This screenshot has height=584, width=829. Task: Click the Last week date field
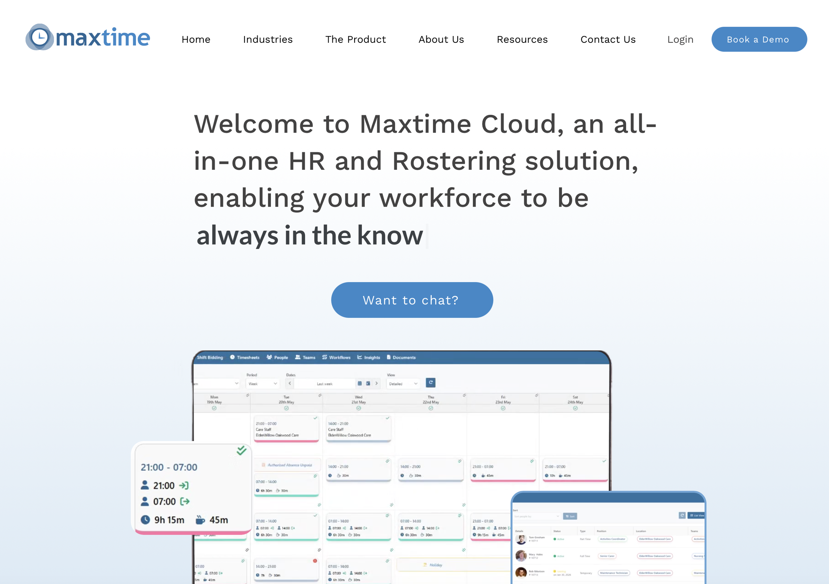(x=324, y=384)
